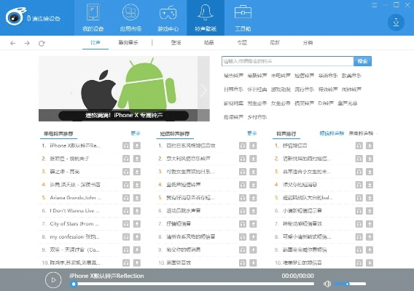
Task: Click the blue 搜索 search button
Action: tap(362, 61)
